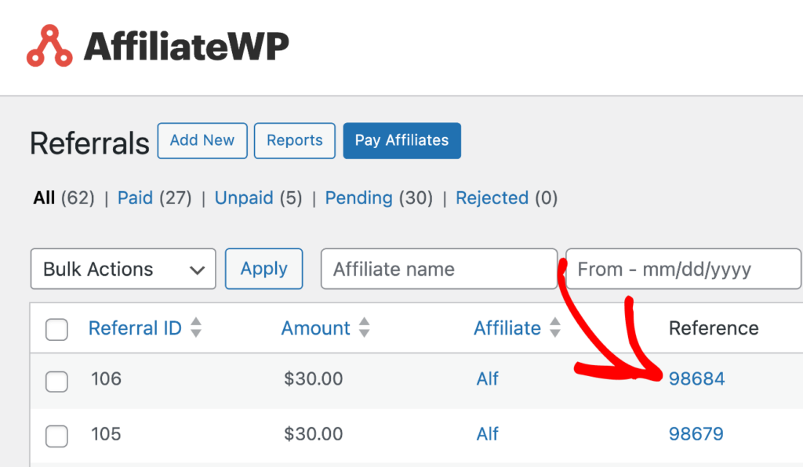Sort referrals by Amount column
Viewport: 803px width, 467px height.
315,328
